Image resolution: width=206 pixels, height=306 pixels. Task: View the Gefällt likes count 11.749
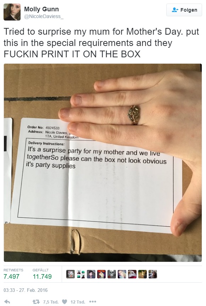pos(42,277)
